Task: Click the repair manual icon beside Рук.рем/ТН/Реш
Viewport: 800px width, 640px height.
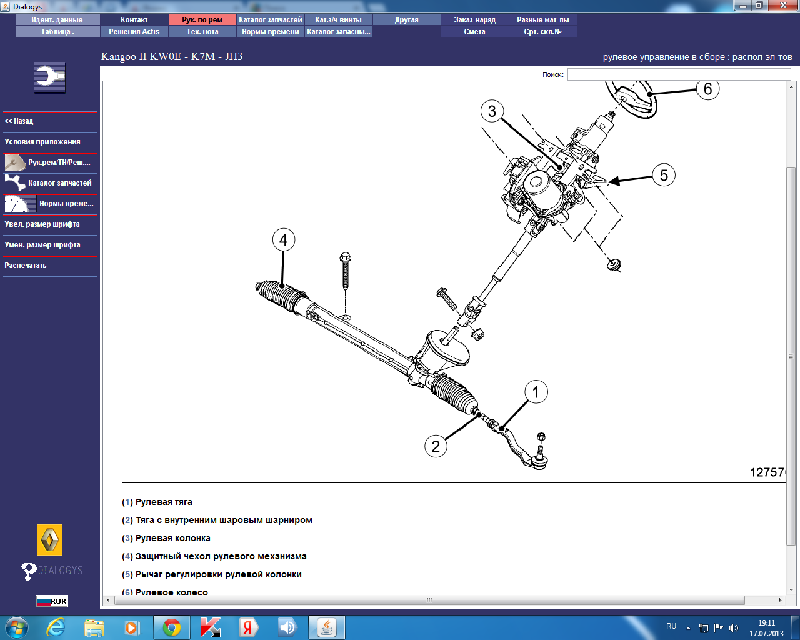Action: 15,162
